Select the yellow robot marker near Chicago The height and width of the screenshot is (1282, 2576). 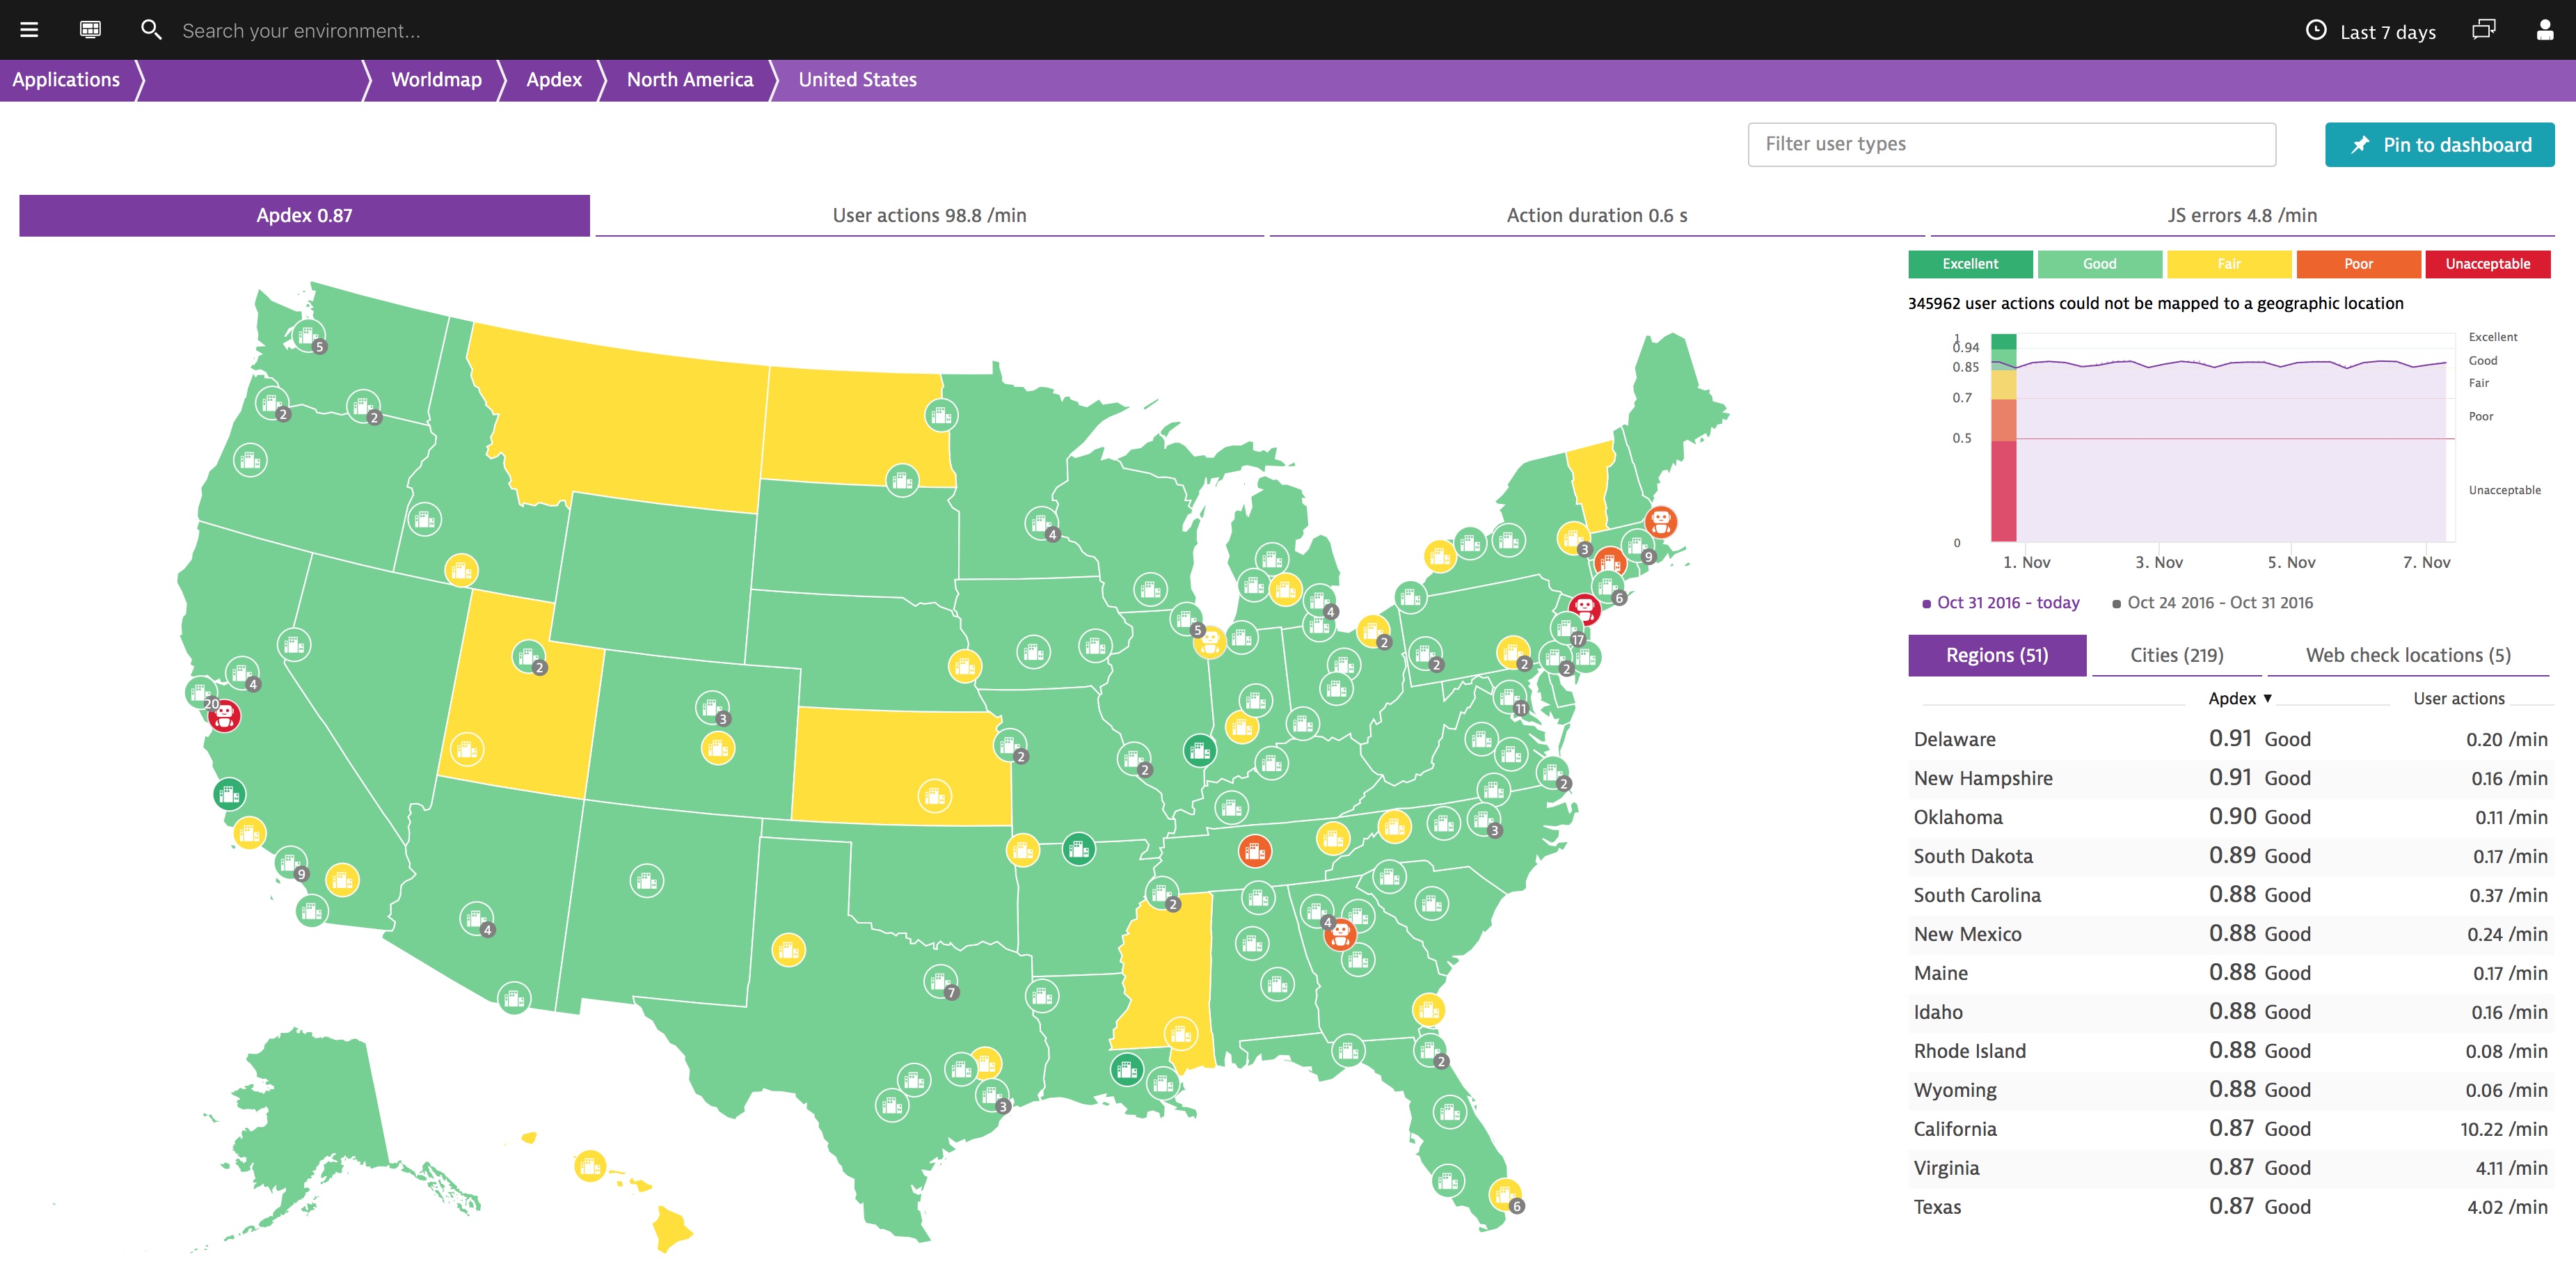1210,641
